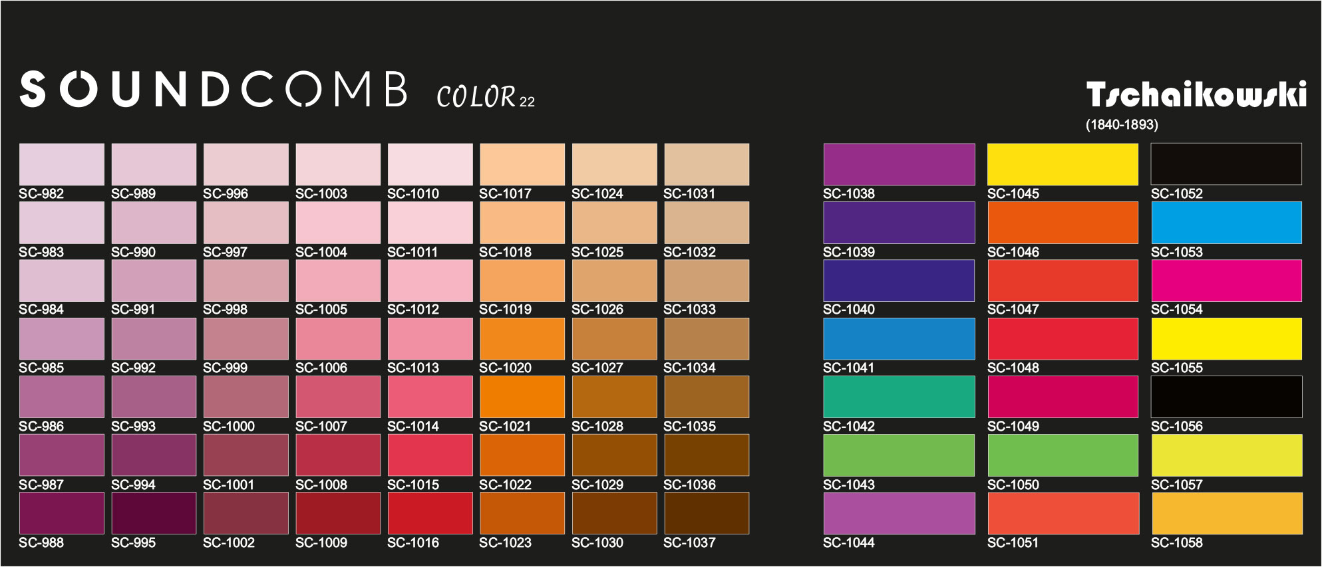Click the SC-1034 tan brown swatch
1322x567 pixels.
pos(707,339)
